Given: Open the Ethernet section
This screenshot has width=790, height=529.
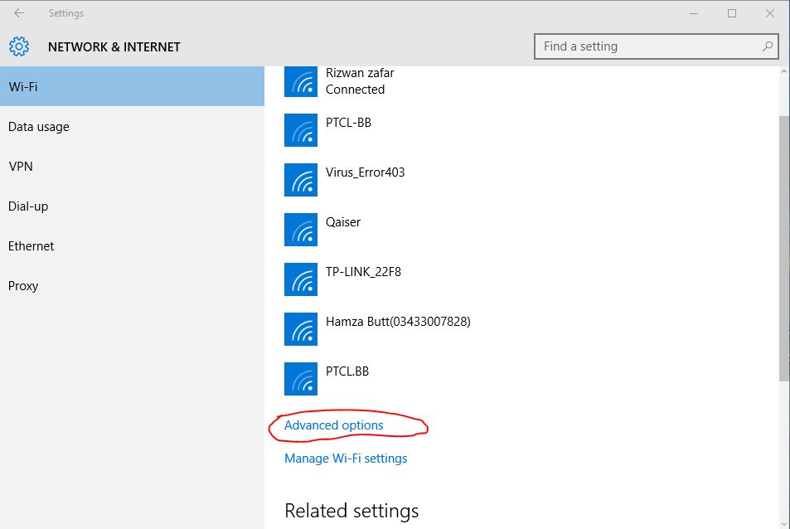Looking at the screenshot, I should point(132,246).
